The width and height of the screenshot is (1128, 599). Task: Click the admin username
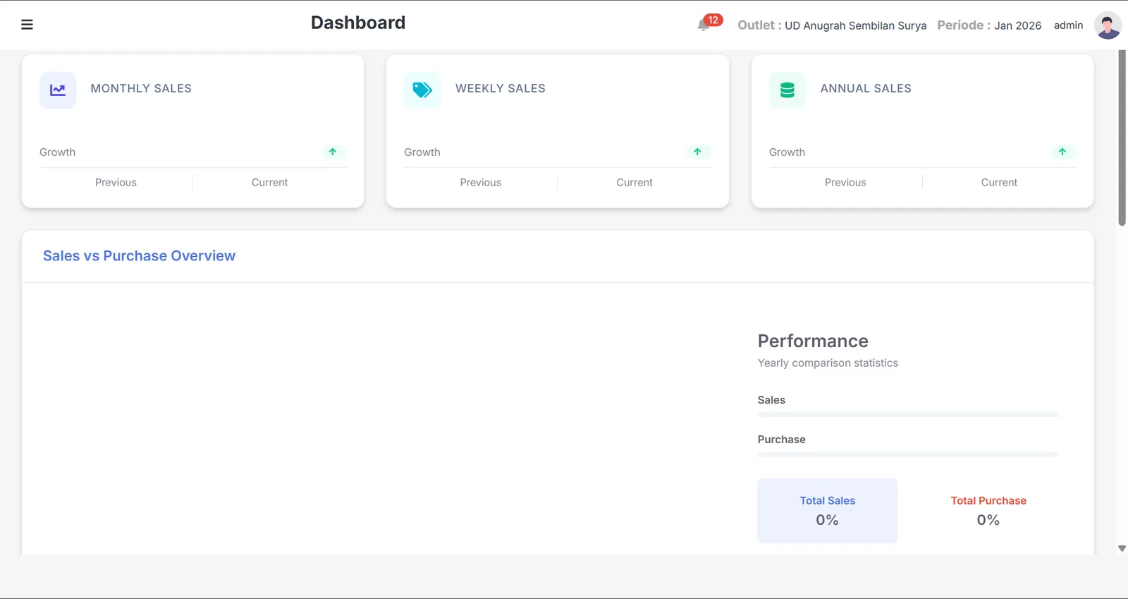[x=1068, y=25]
